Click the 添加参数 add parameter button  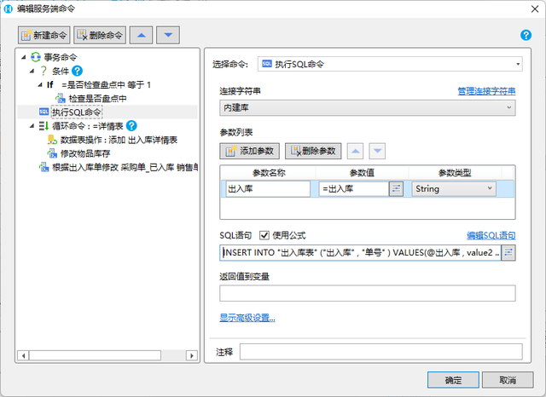coord(249,152)
